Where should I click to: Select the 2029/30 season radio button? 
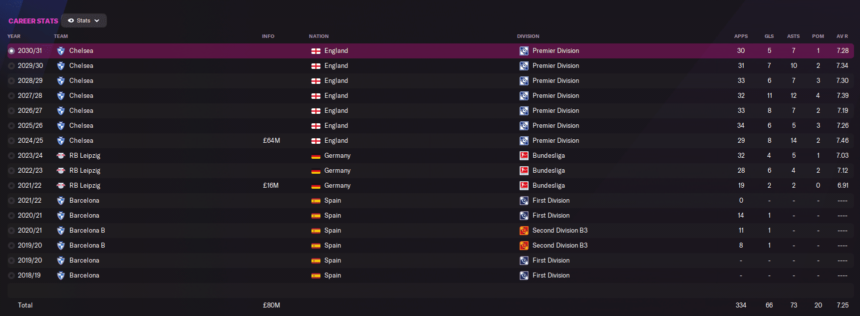tap(11, 66)
